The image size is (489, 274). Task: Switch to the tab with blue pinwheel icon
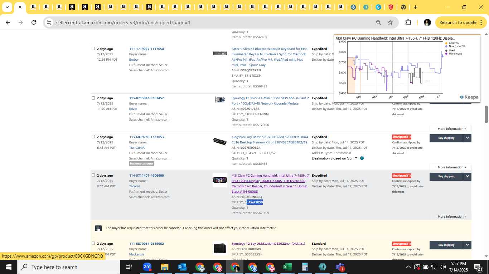[353, 7]
